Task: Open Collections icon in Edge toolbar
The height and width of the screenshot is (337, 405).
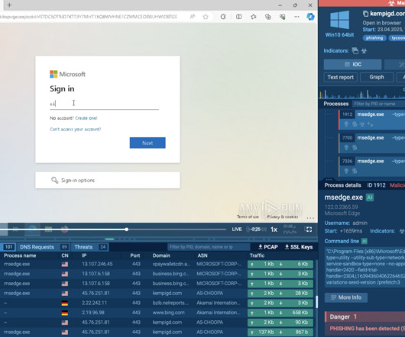Action: pyautogui.click(x=268, y=17)
